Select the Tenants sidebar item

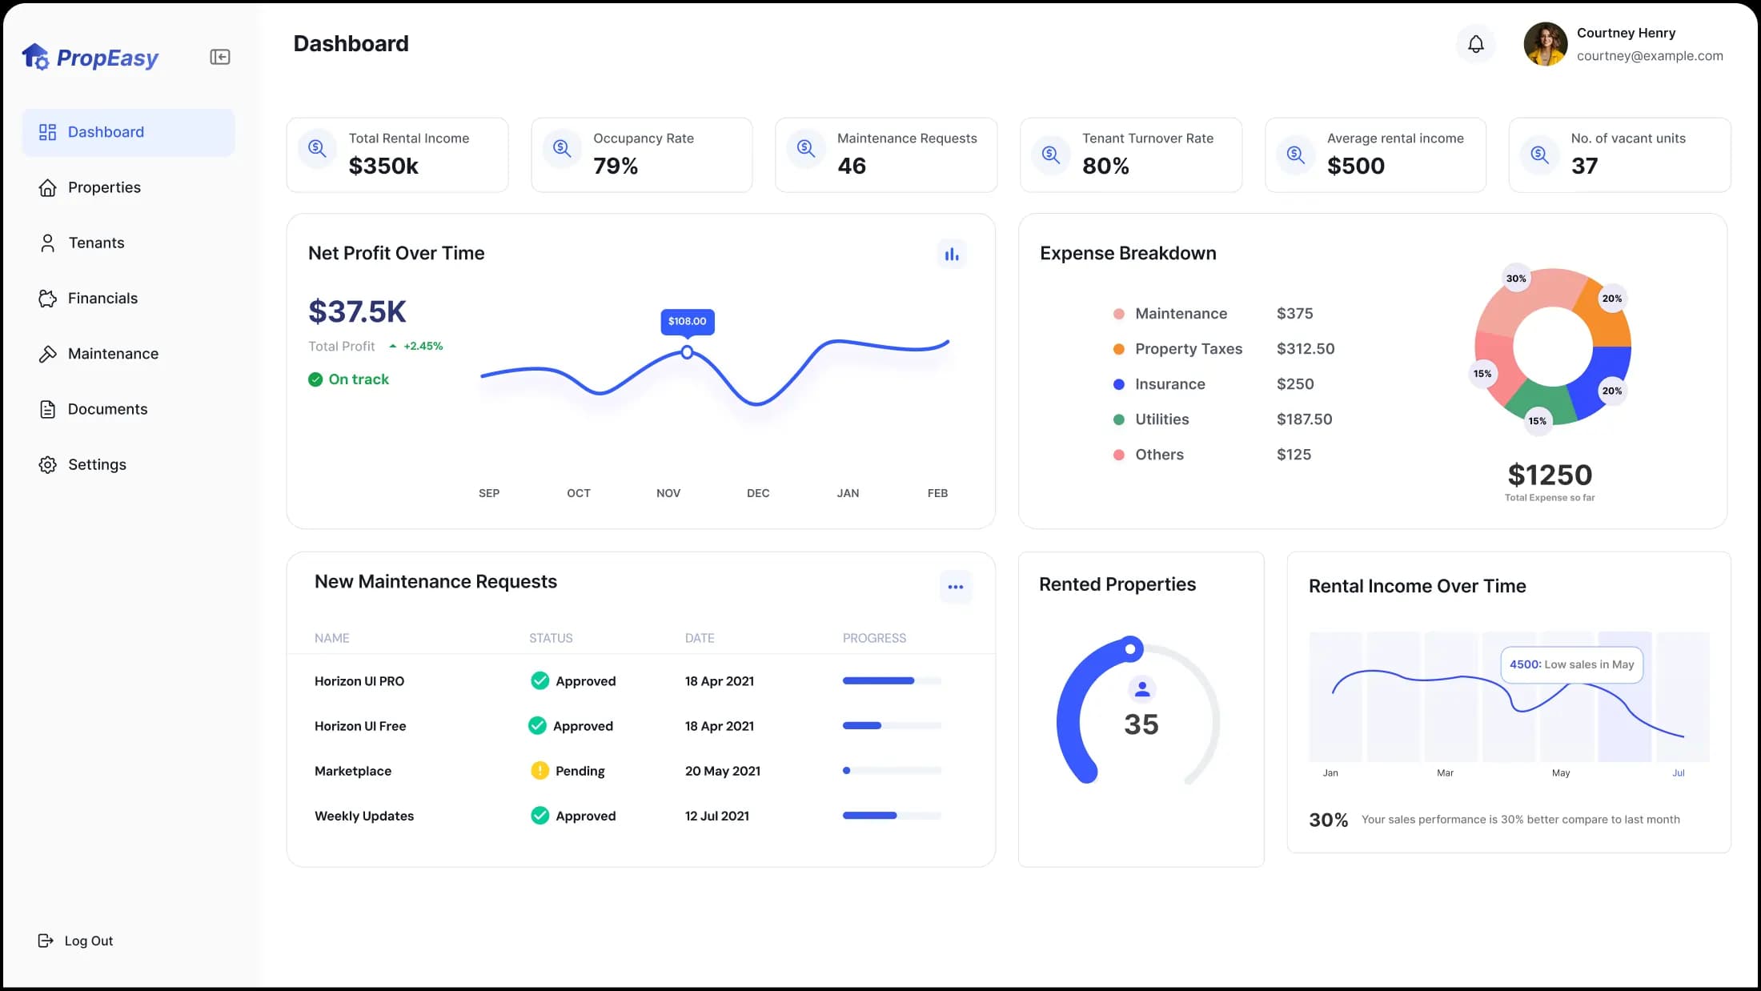click(x=96, y=243)
